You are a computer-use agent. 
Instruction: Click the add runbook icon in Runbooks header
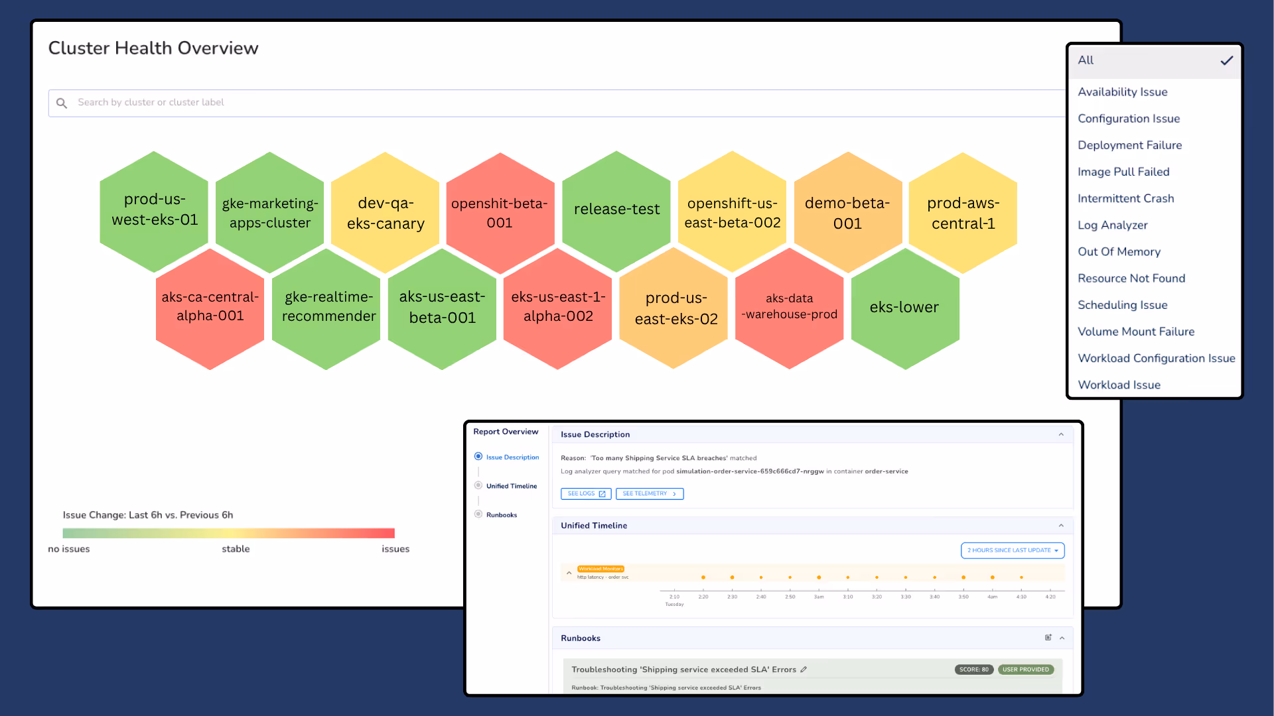pos(1048,638)
